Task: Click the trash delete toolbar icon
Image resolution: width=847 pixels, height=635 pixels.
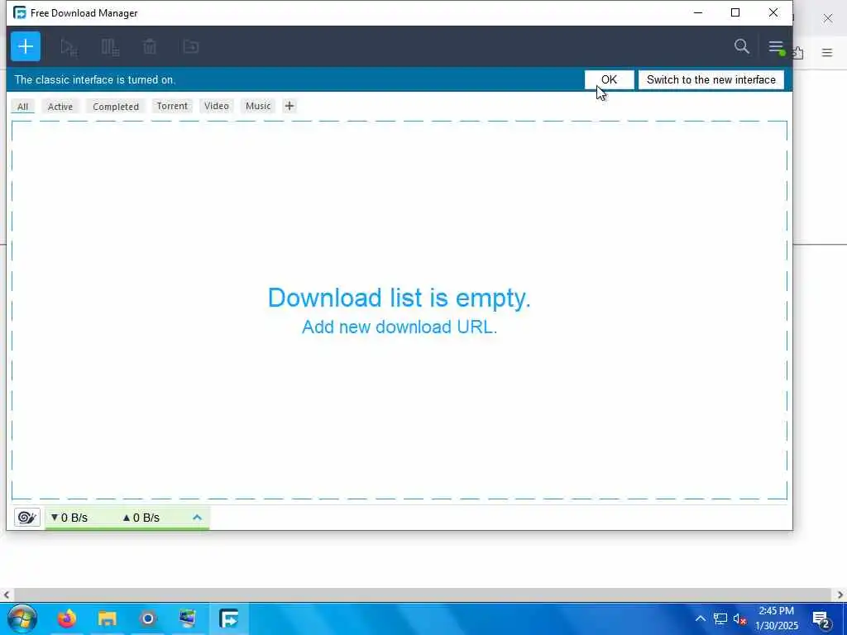Action: point(150,47)
